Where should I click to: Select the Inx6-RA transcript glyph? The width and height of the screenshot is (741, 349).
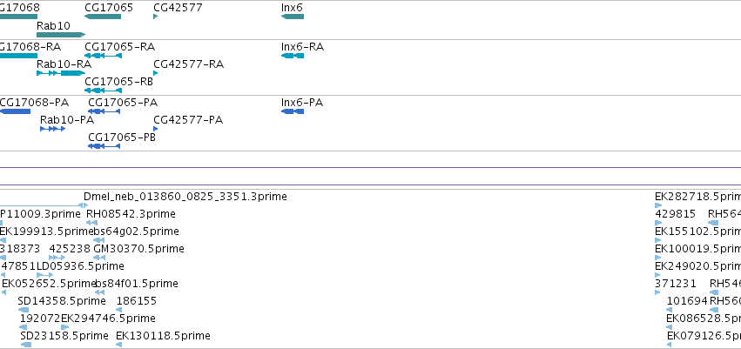293,56
